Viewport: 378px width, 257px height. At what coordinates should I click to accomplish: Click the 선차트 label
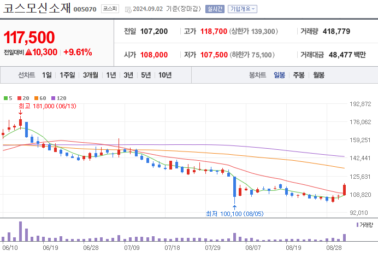(27, 75)
